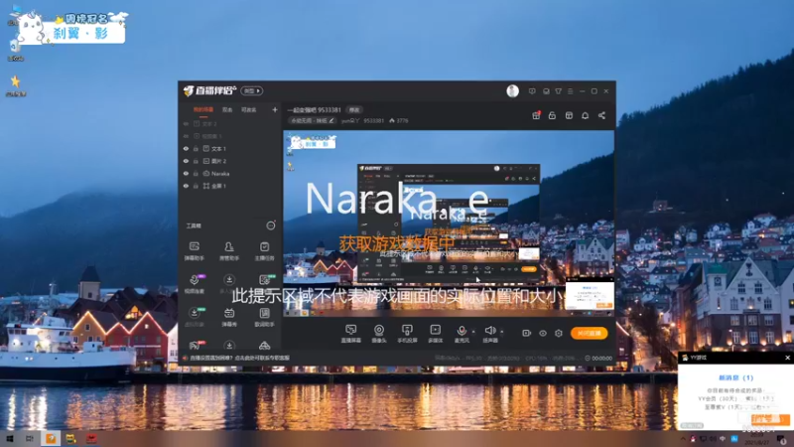Open the user avatar in title bar
This screenshot has height=447, width=794.
512,91
